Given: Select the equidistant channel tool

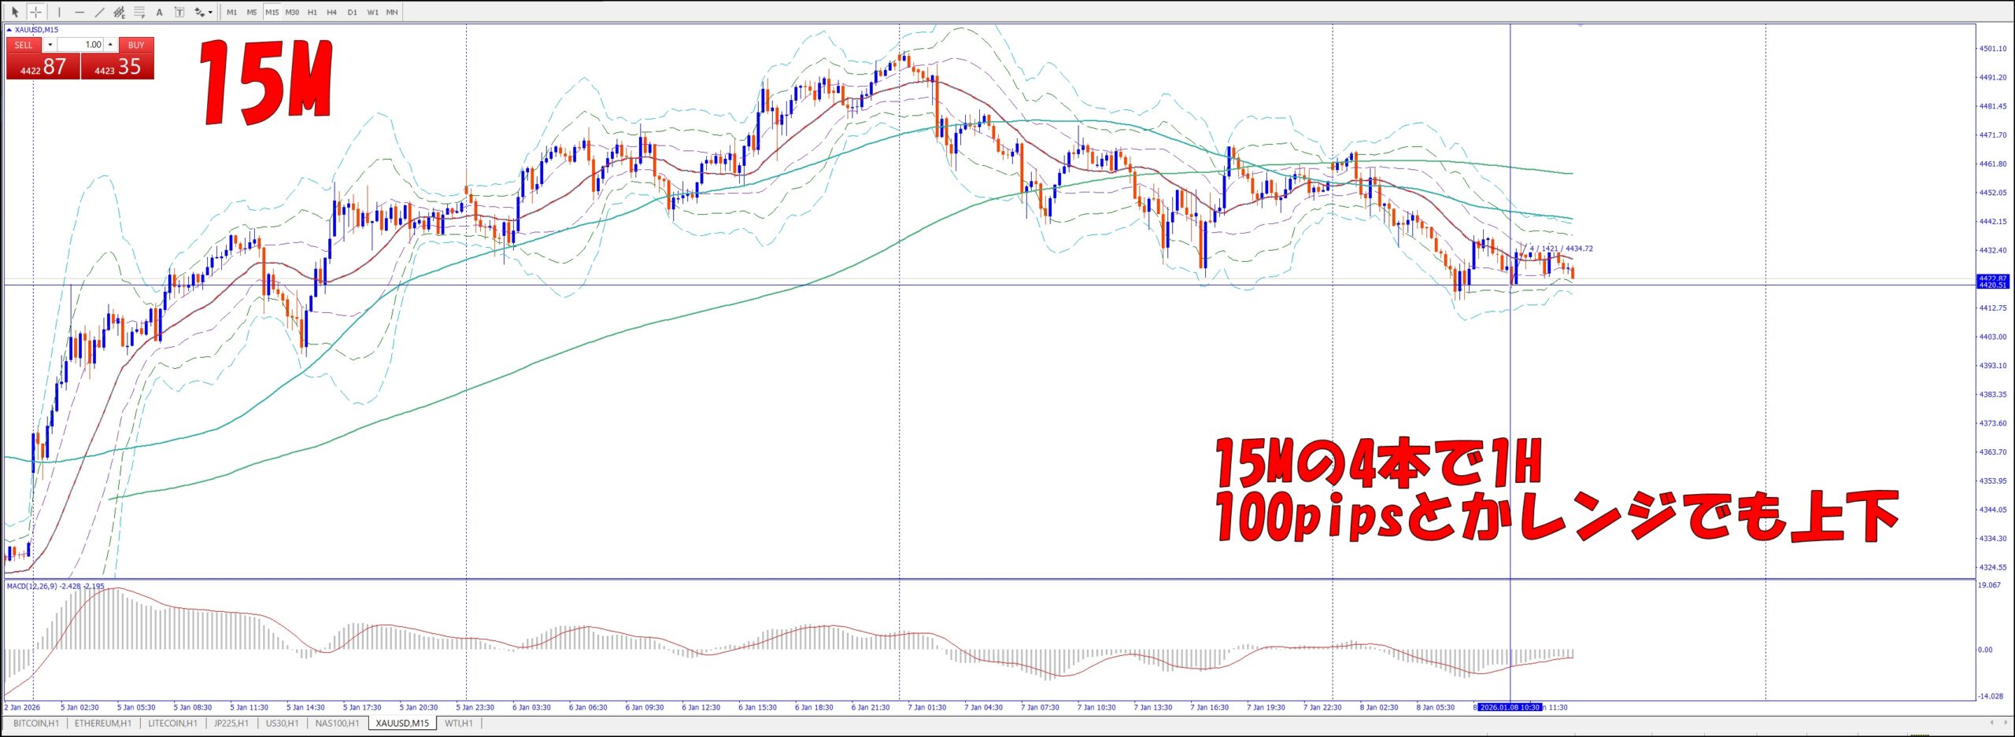Looking at the screenshot, I should click(x=119, y=12).
